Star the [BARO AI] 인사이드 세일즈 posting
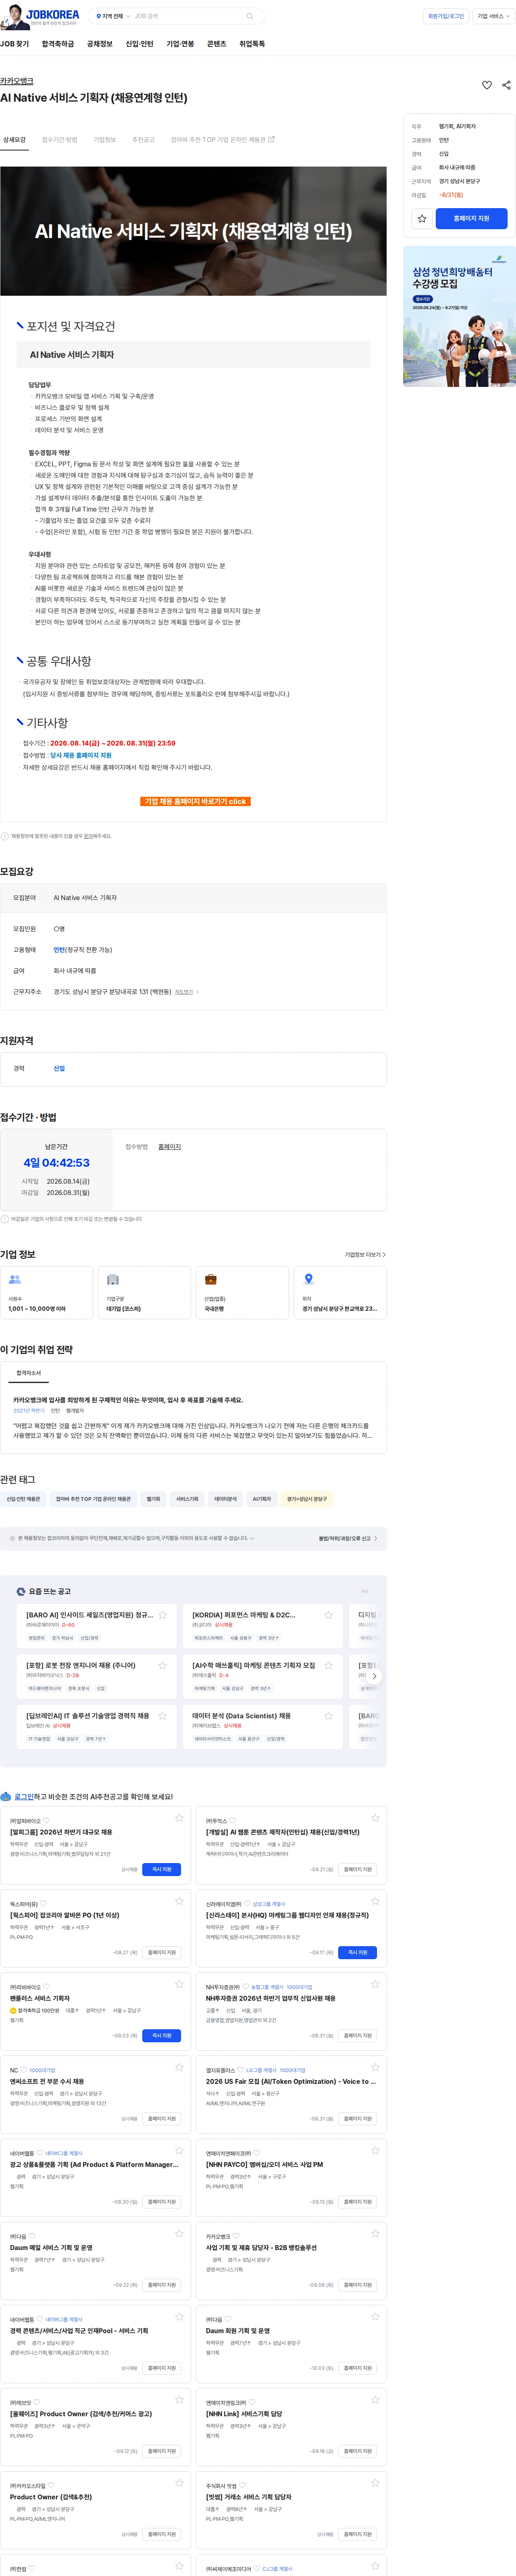The image size is (516, 2576). point(162,1615)
